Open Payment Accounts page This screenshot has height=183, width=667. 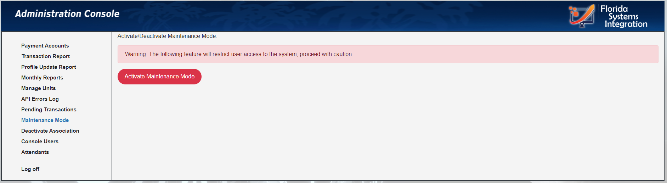pos(45,46)
